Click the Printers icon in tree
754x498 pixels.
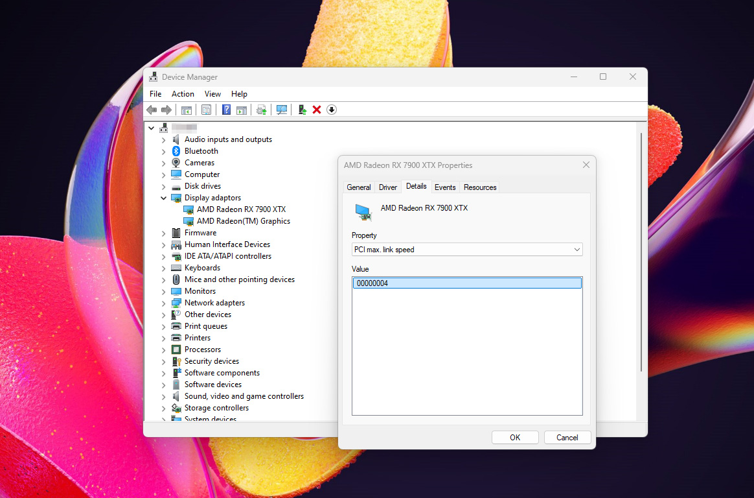(x=176, y=338)
